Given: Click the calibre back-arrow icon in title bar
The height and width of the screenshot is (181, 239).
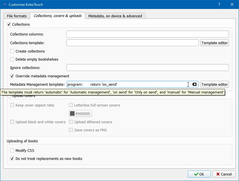Looking at the screenshot, I should click(5, 5).
